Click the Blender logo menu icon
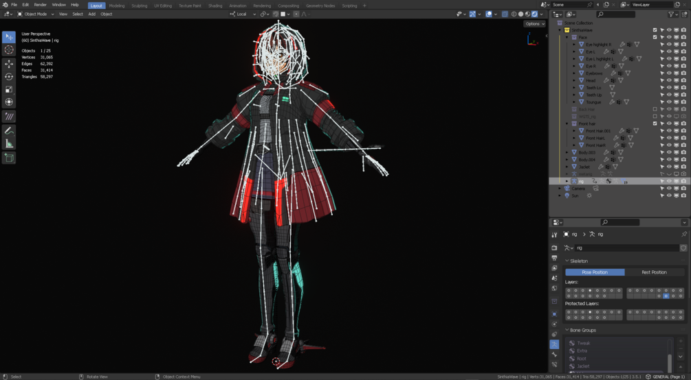The height and width of the screenshot is (380, 691). (5, 5)
